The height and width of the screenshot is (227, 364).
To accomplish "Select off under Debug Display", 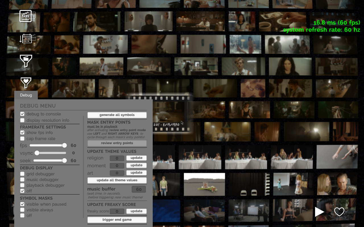I will pyautogui.click(x=22, y=191).
